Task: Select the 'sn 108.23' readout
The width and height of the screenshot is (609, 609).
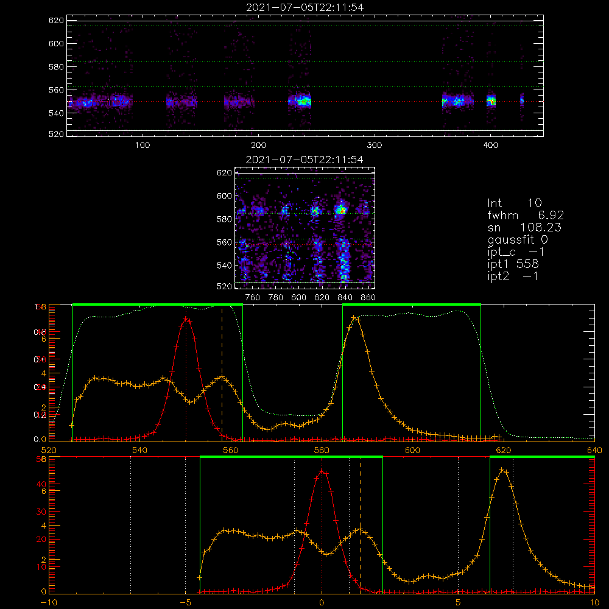Action: [524, 227]
